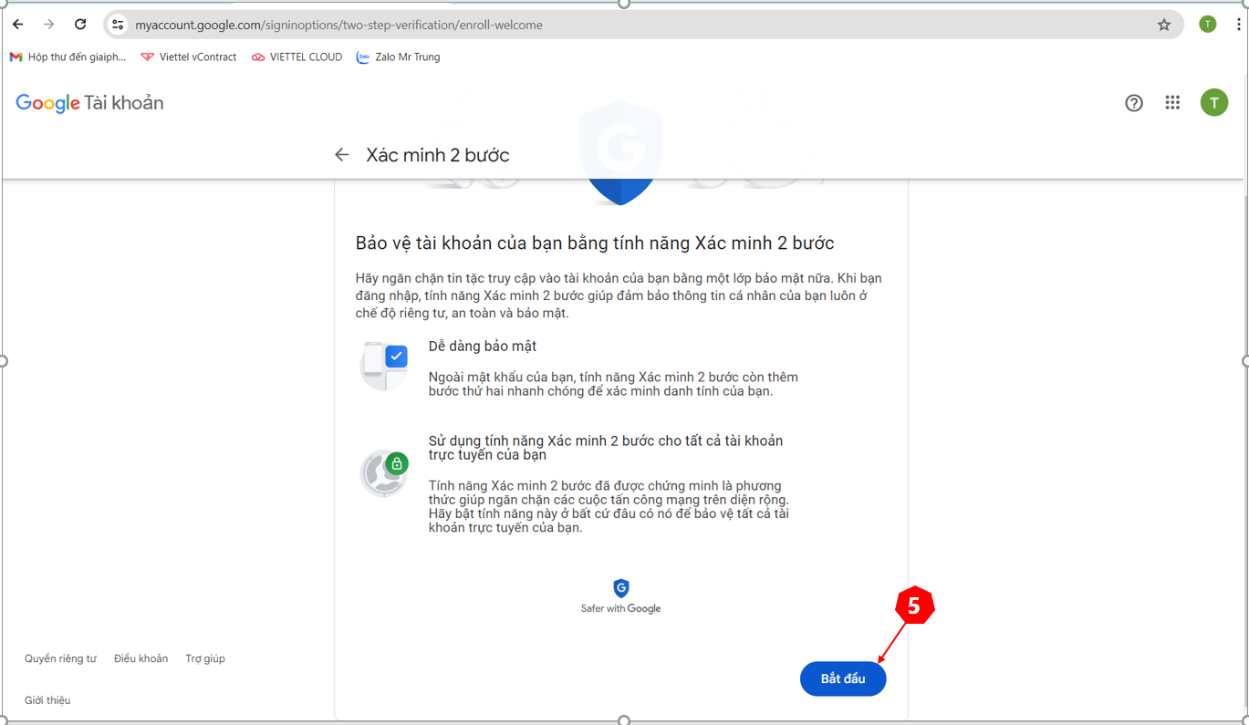Reload the current page
This screenshot has width=1249, height=725.
(80, 25)
